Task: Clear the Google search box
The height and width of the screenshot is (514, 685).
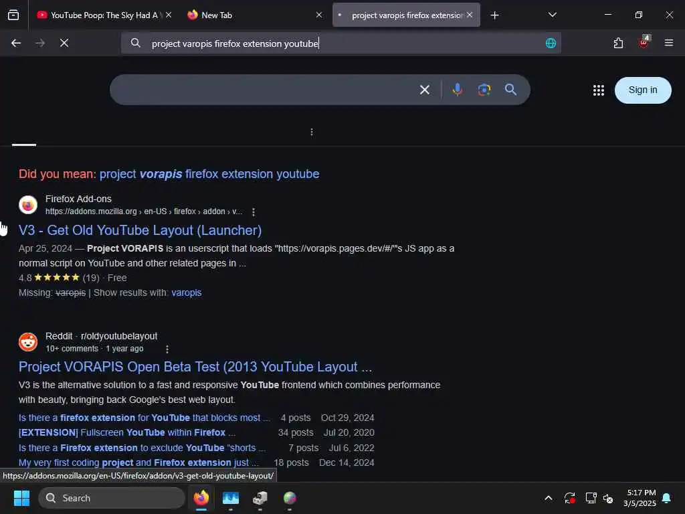Action: coord(425,90)
